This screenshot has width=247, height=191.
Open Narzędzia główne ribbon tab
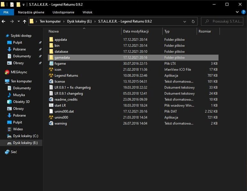(x=31, y=12)
